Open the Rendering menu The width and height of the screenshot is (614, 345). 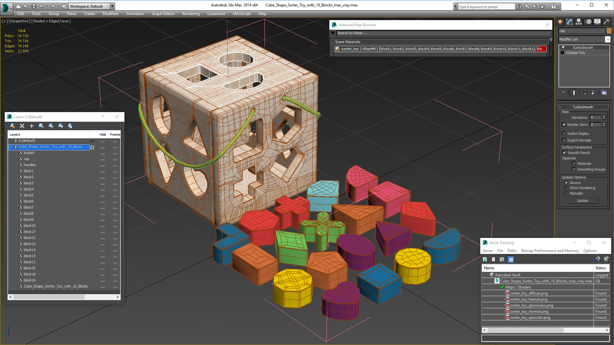[191, 14]
